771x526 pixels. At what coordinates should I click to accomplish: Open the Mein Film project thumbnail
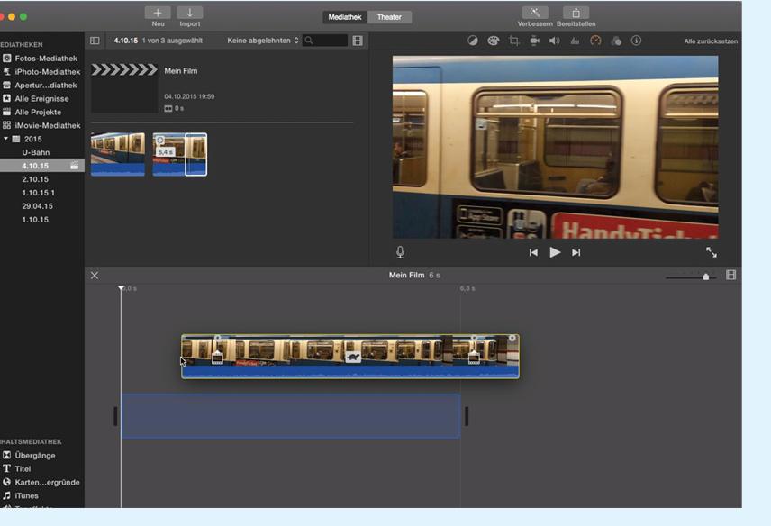click(124, 88)
